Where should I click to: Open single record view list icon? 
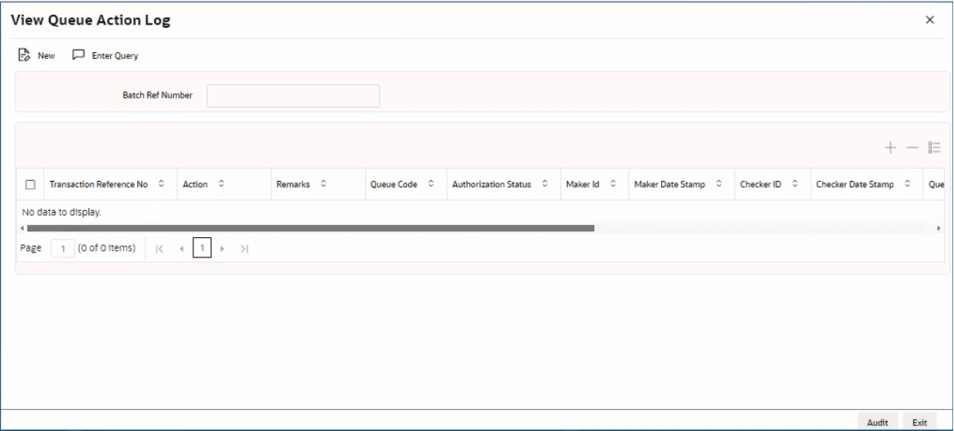[934, 147]
